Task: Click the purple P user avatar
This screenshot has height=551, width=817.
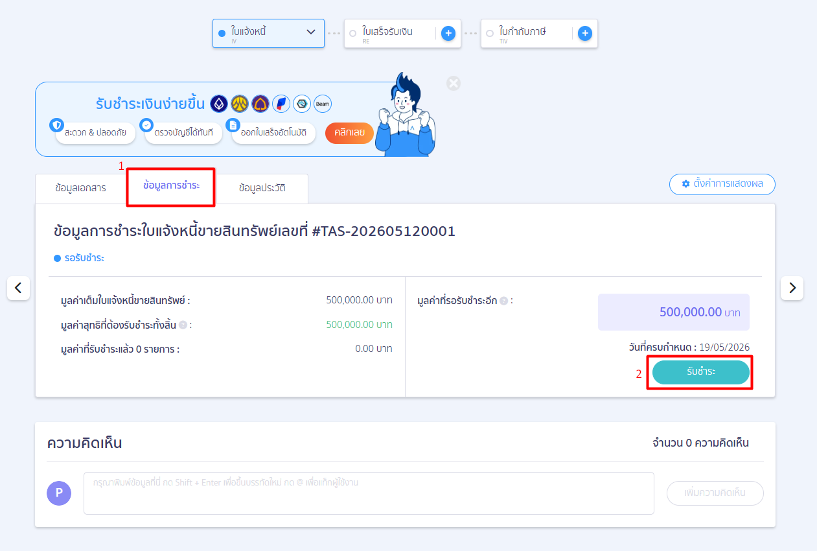Action: click(59, 493)
